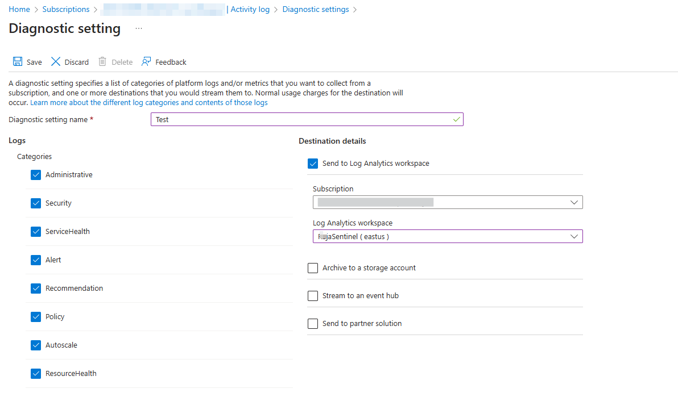Go to Home breadcrumb
The image size is (678, 418).
click(19, 9)
